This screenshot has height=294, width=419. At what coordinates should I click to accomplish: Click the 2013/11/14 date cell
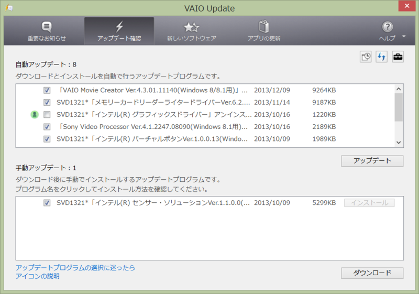point(272,102)
